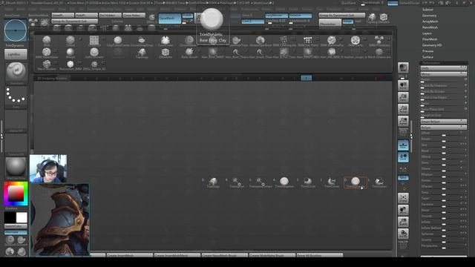
Task: Open the dots stroke selector
Action: (16, 97)
